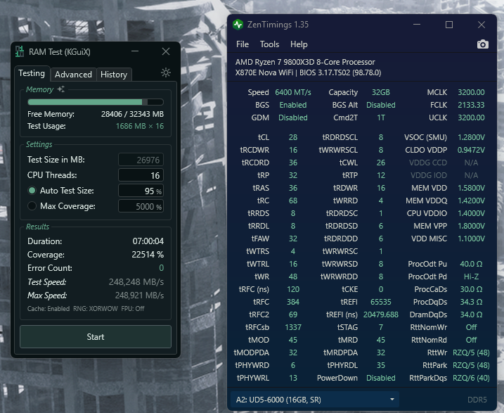Viewport: 504px width, 413px height.
Task: Click the sparkle icon beside Memory
Action: coord(61,89)
